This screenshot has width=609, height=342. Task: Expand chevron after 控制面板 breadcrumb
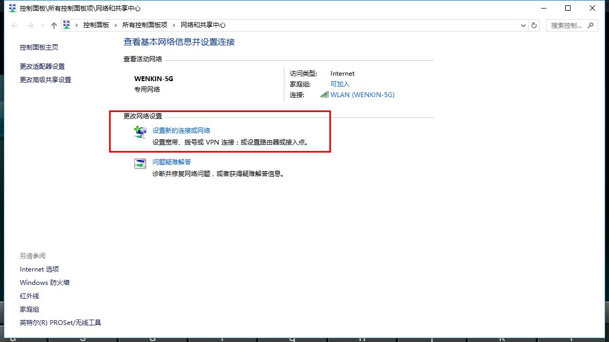pos(115,25)
